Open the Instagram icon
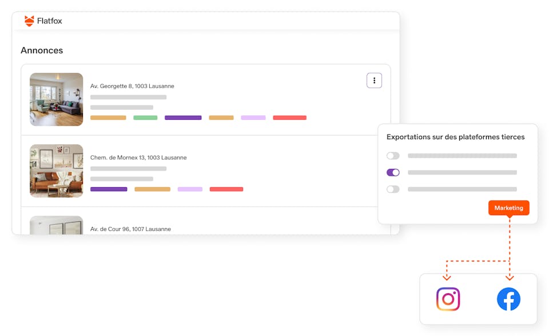This screenshot has height=336, width=549. pyautogui.click(x=448, y=299)
